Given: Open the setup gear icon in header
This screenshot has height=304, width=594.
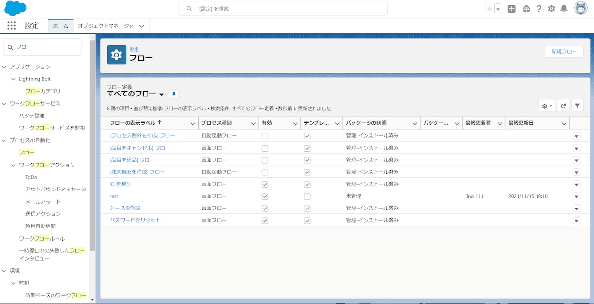Looking at the screenshot, I should [x=551, y=9].
